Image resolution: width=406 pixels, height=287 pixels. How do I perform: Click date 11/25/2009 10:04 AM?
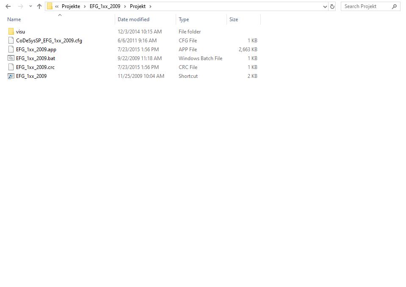click(141, 76)
